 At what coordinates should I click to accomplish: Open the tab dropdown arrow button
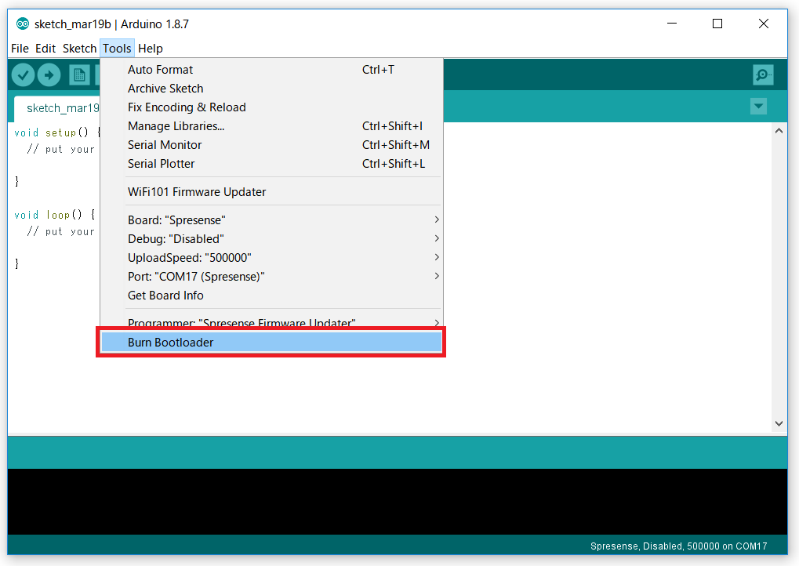tap(757, 107)
